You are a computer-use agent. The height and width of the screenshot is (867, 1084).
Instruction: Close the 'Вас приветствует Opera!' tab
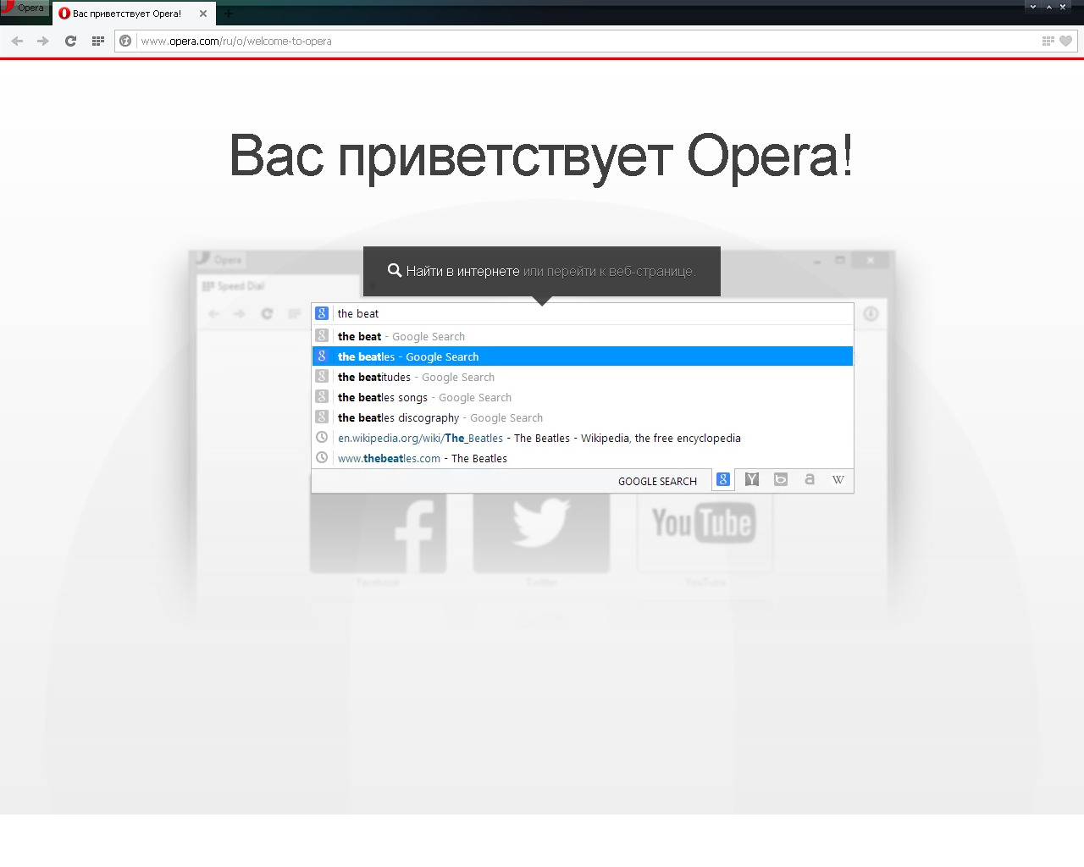tap(203, 14)
